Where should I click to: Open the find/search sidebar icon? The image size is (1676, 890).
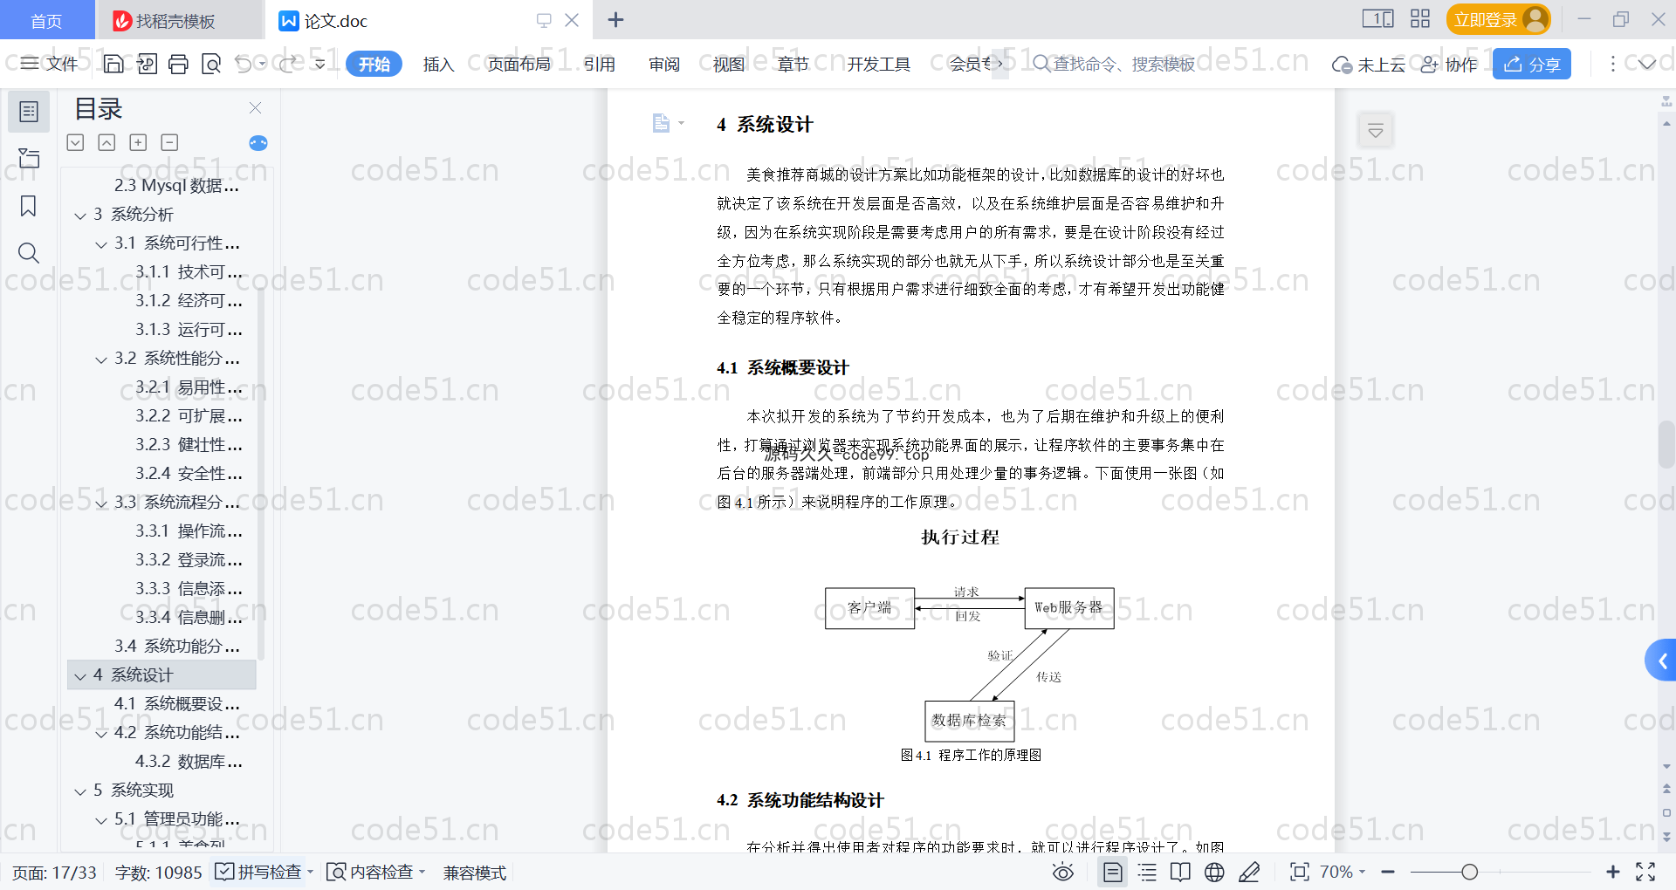29,253
